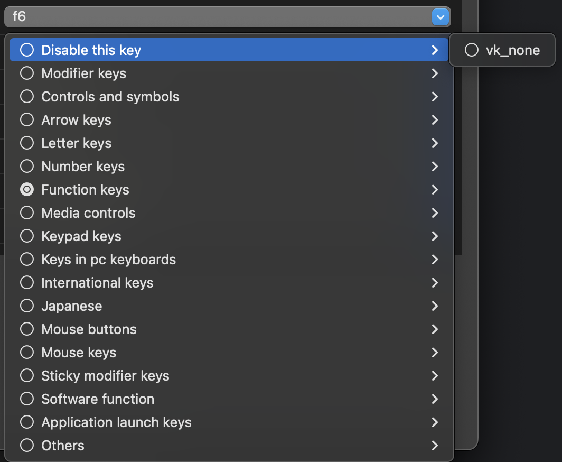Expand the Arrow keys submenu chevron

click(x=435, y=120)
